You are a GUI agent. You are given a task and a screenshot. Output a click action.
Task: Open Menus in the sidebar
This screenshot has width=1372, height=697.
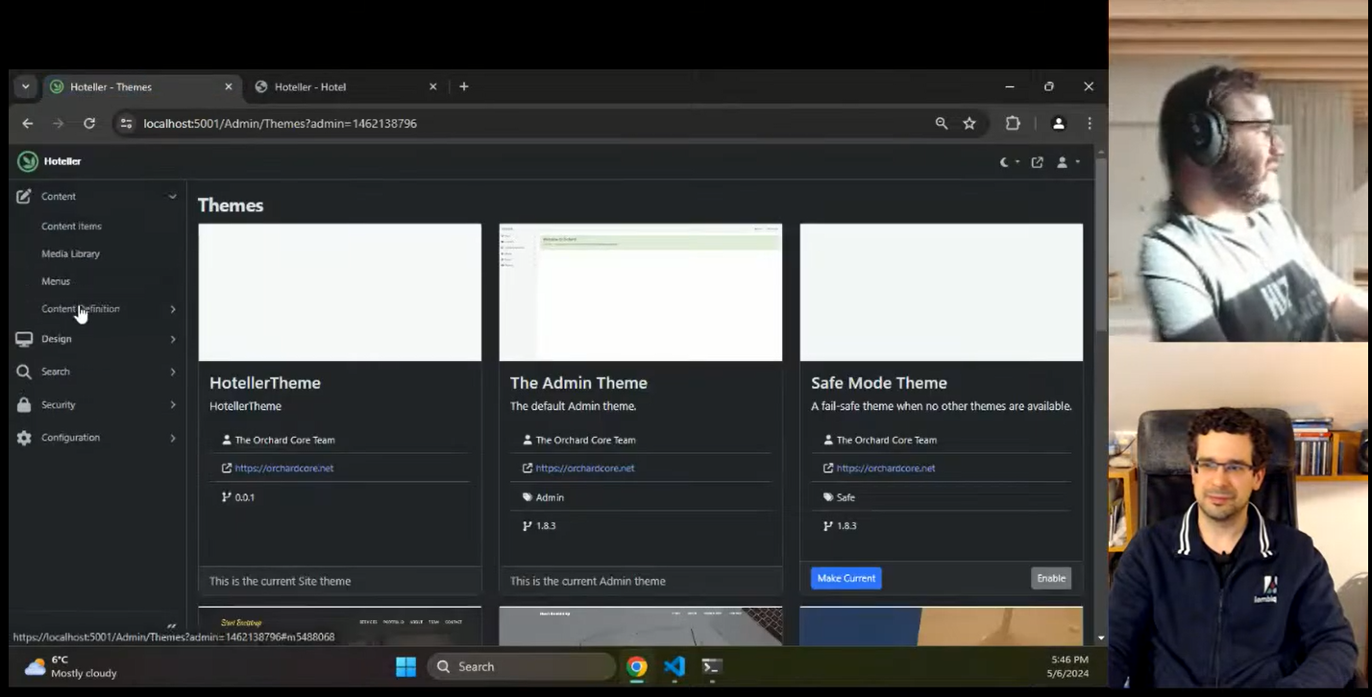click(x=56, y=281)
